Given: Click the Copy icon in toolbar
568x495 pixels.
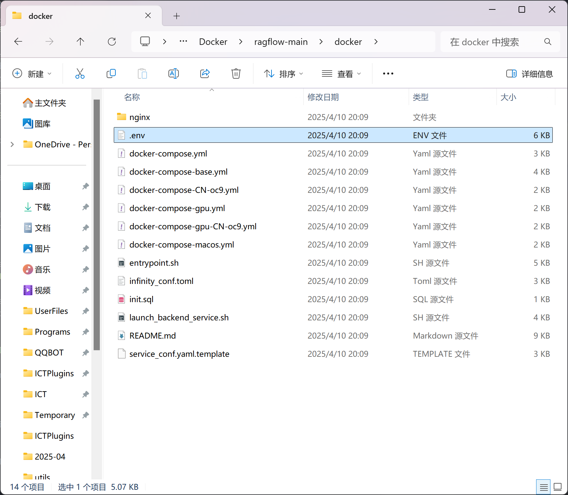Looking at the screenshot, I should 111,74.
